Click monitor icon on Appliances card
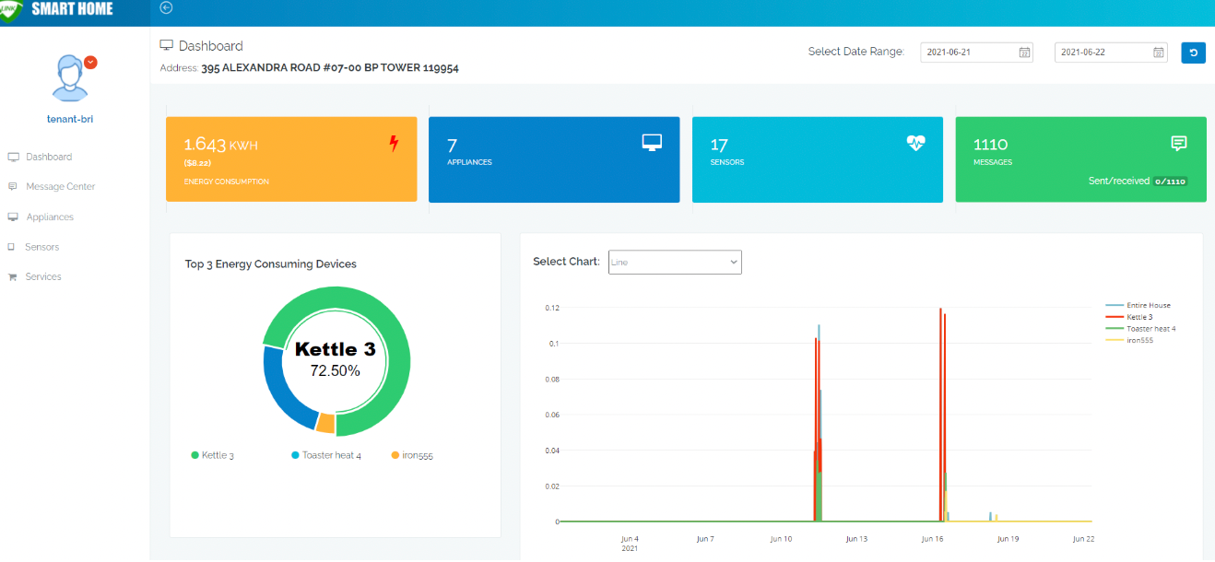The width and height of the screenshot is (1215, 562). click(x=652, y=142)
